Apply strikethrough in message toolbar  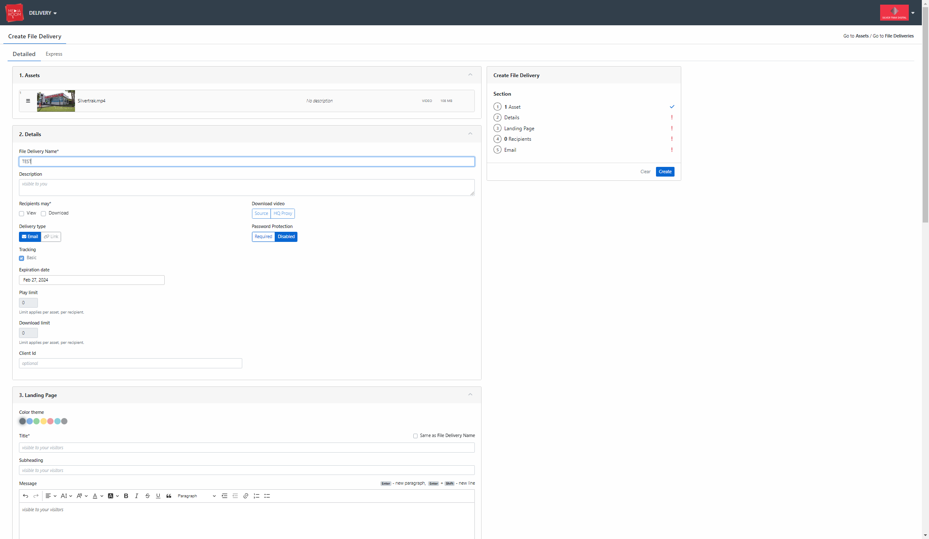click(147, 496)
